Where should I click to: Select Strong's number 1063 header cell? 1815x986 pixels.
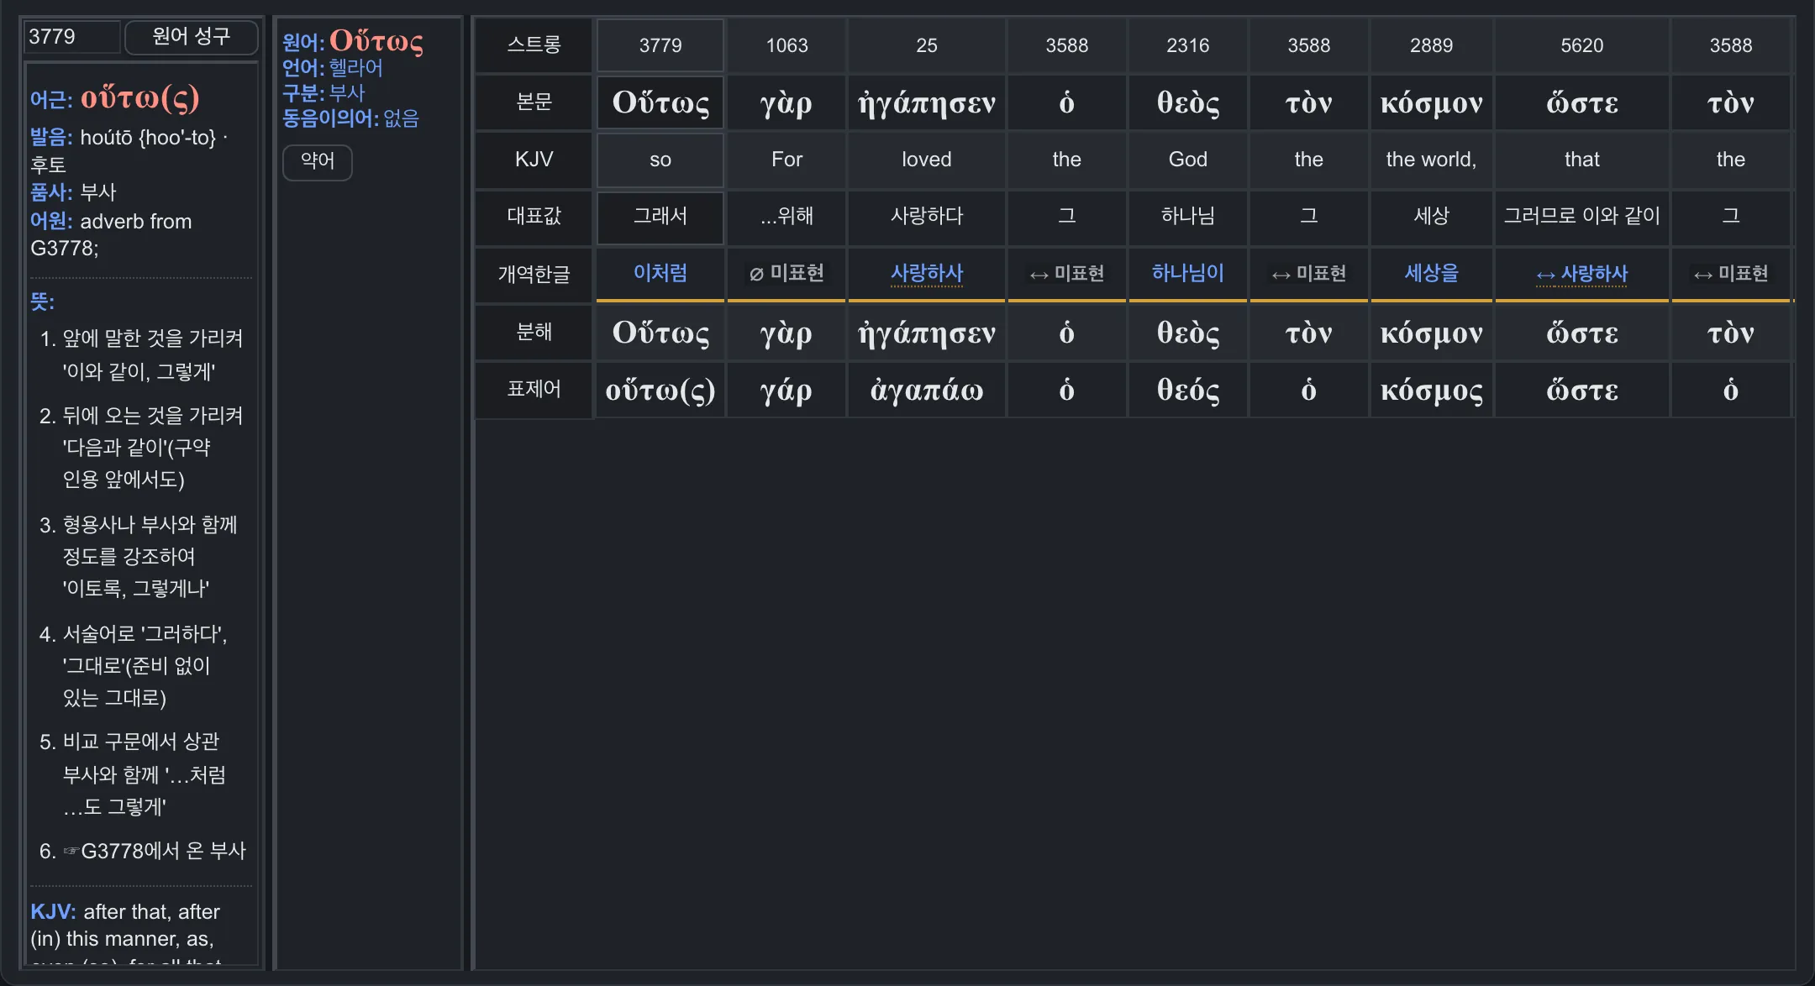786,45
